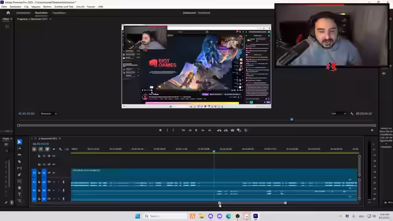This screenshot has width=393, height=221.
Task: Step back one frame
Action: pyautogui.click(x=190, y=130)
